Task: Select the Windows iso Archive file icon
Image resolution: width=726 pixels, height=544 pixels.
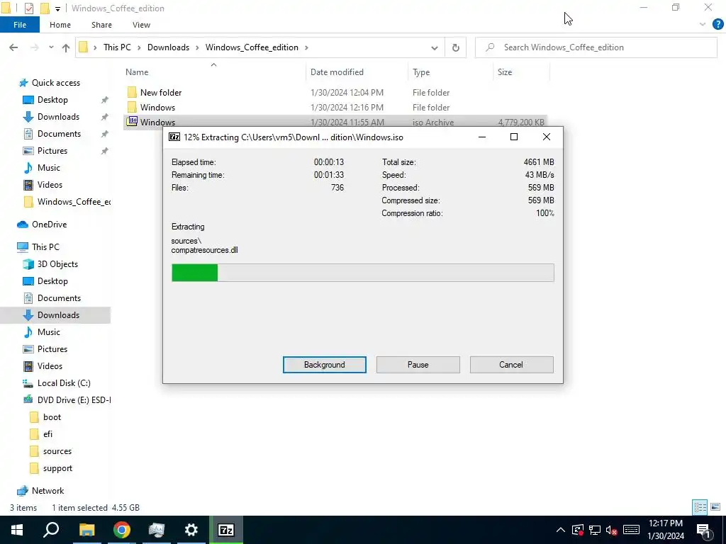Action: pyautogui.click(x=133, y=122)
